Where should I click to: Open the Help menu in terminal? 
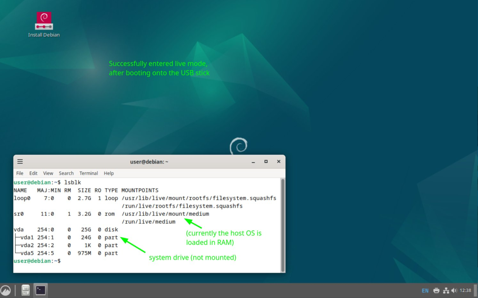point(109,173)
